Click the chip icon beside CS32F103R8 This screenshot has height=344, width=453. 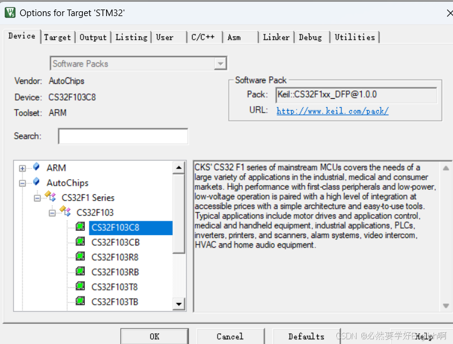[80, 256]
